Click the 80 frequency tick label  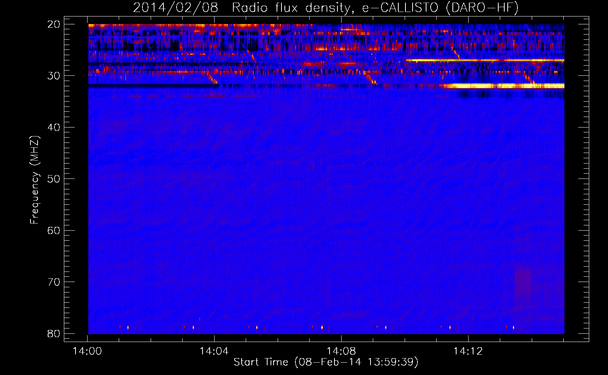click(54, 334)
